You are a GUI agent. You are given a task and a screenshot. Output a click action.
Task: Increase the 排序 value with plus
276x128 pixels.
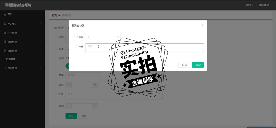click(95, 106)
